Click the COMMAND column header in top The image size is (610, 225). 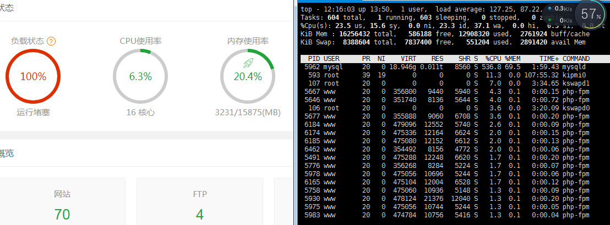coord(576,59)
